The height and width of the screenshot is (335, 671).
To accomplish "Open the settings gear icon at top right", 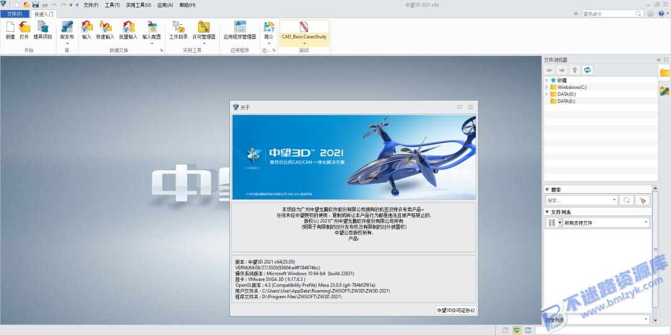I will [650, 14].
